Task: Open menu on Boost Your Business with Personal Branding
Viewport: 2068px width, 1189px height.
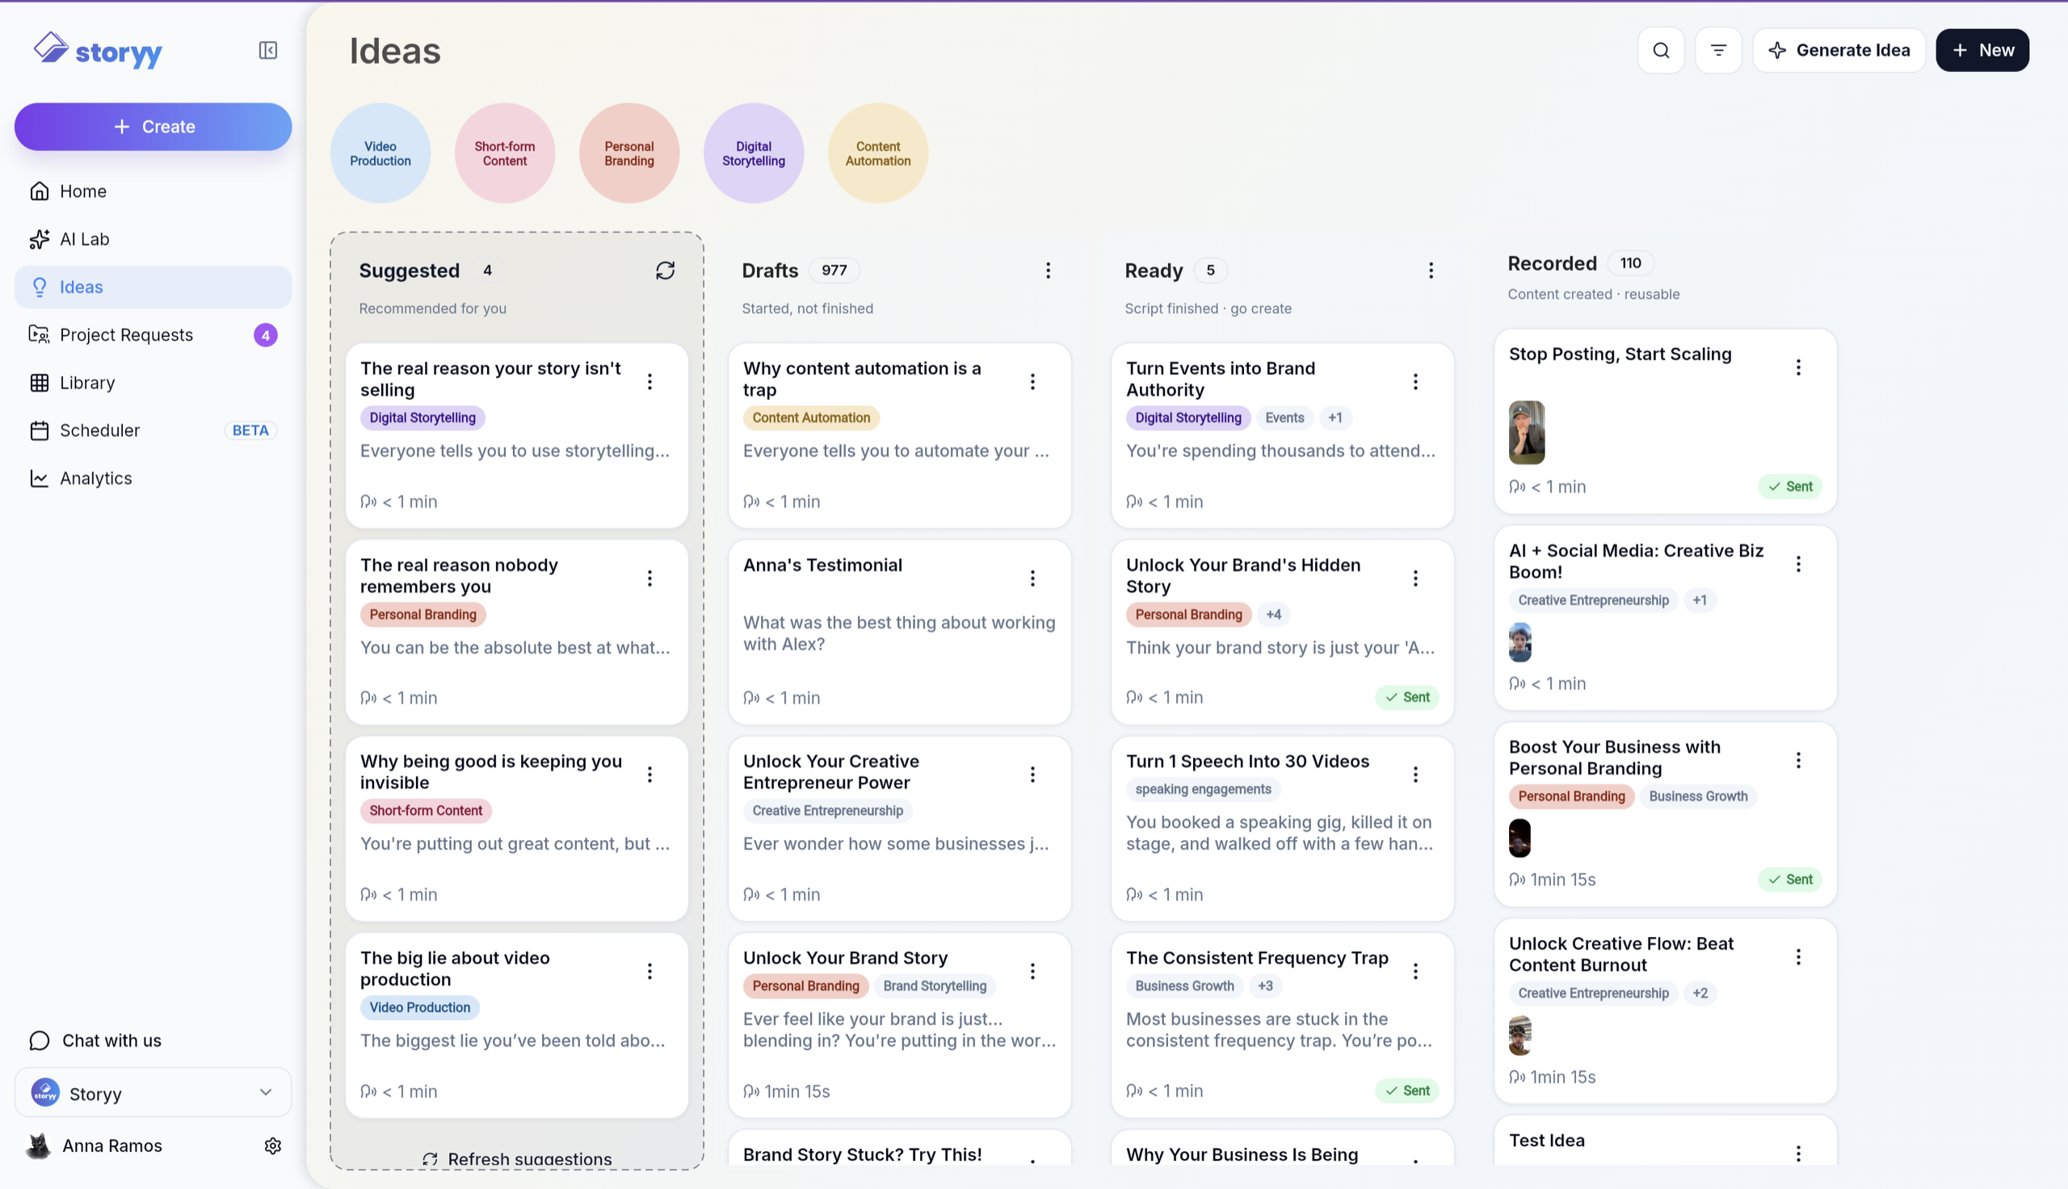Action: 1797,760
